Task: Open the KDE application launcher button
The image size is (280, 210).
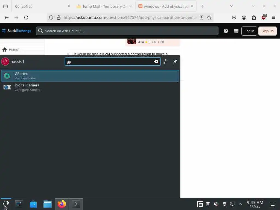Action: coord(6,204)
